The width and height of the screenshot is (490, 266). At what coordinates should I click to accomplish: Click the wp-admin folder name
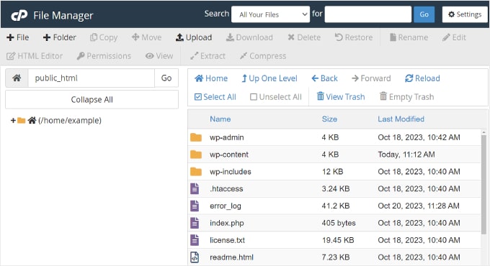click(226, 137)
